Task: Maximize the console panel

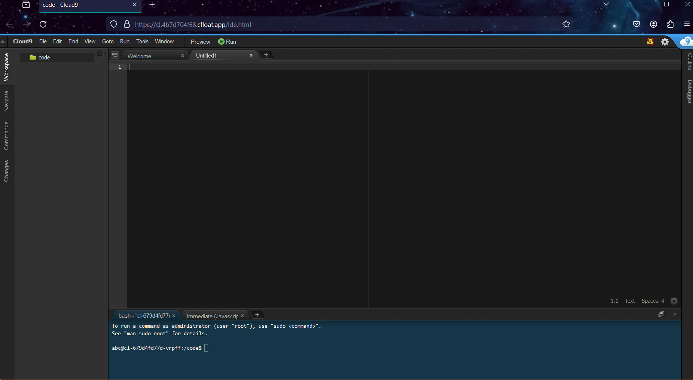Action: (661, 314)
